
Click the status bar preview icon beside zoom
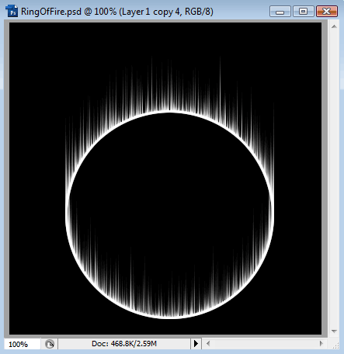pos(50,344)
